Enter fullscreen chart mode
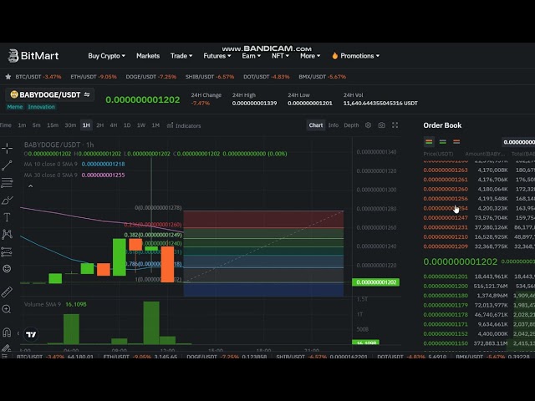 [x=395, y=125]
